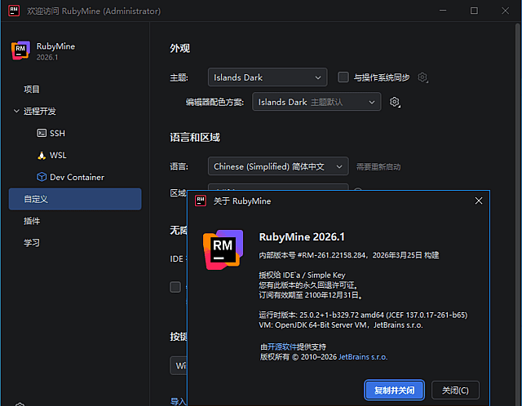Select the 自定义 sidebar item
The height and width of the screenshot is (406, 522).
pyautogui.click(x=75, y=199)
